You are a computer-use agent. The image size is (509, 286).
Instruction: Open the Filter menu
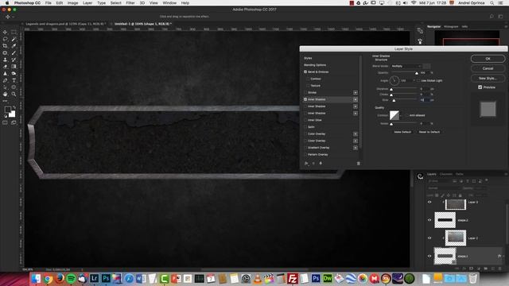(130, 3)
